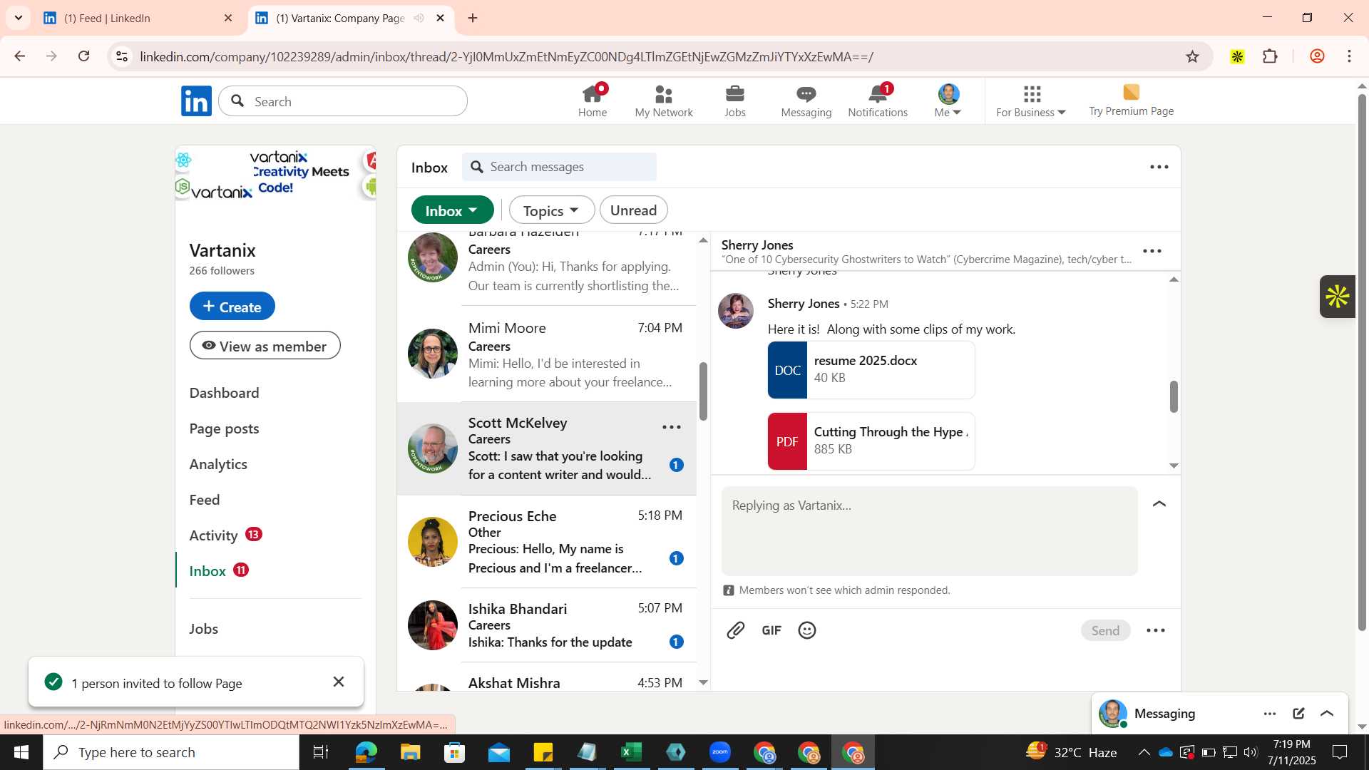1369x770 pixels.
Task: Open the emoji picker
Action: [807, 630]
